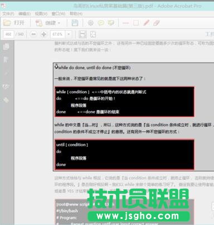Open the zoom percentage dropdown arrow
The width and height of the screenshot is (214, 225).
click(69, 34)
